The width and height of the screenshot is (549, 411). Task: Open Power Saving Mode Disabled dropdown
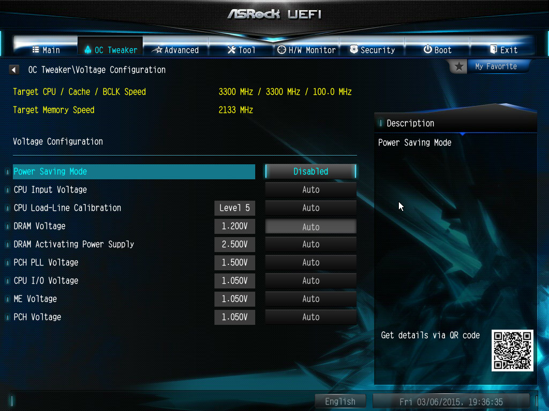point(310,171)
